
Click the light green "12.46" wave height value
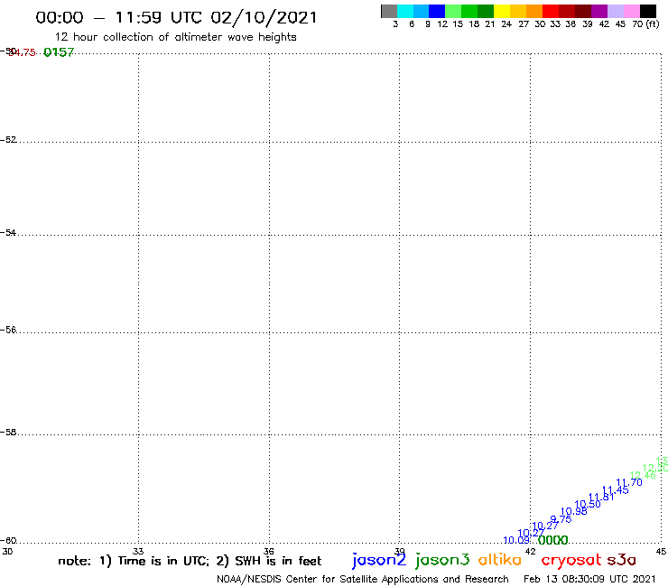[x=643, y=475]
